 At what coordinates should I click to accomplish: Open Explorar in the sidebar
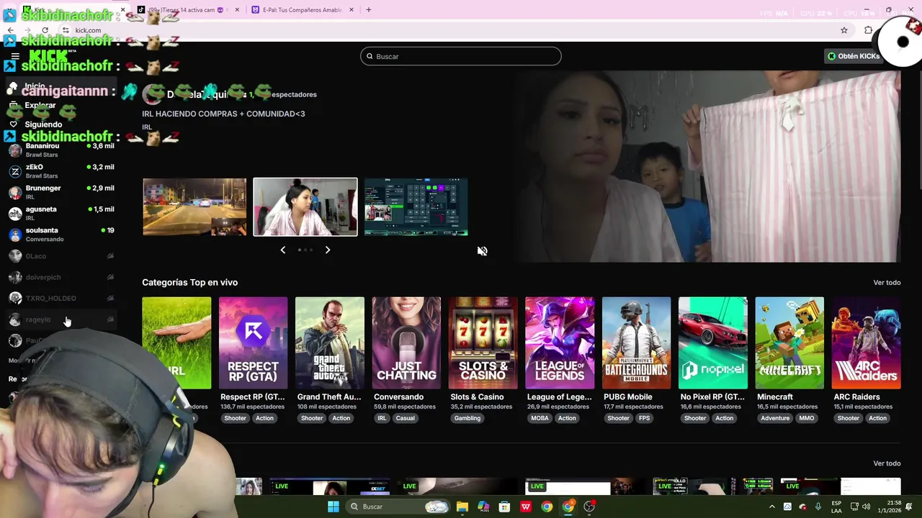coord(40,105)
